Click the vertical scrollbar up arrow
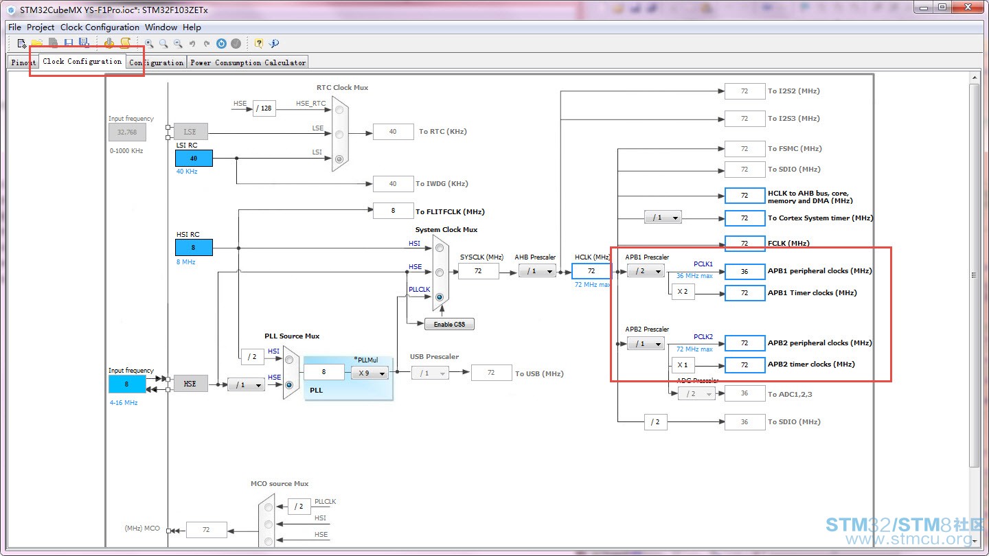Image resolution: width=989 pixels, height=556 pixels. (x=975, y=79)
